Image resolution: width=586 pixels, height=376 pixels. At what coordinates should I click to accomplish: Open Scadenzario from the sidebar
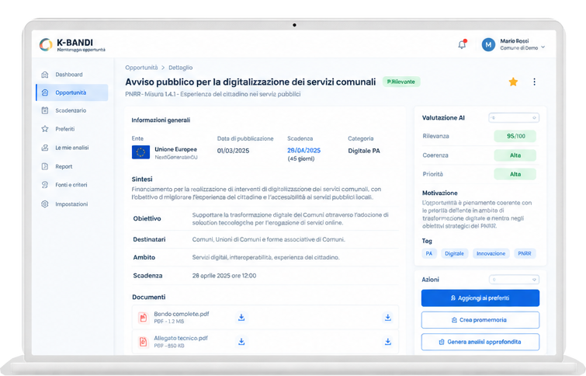click(x=72, y=110)
